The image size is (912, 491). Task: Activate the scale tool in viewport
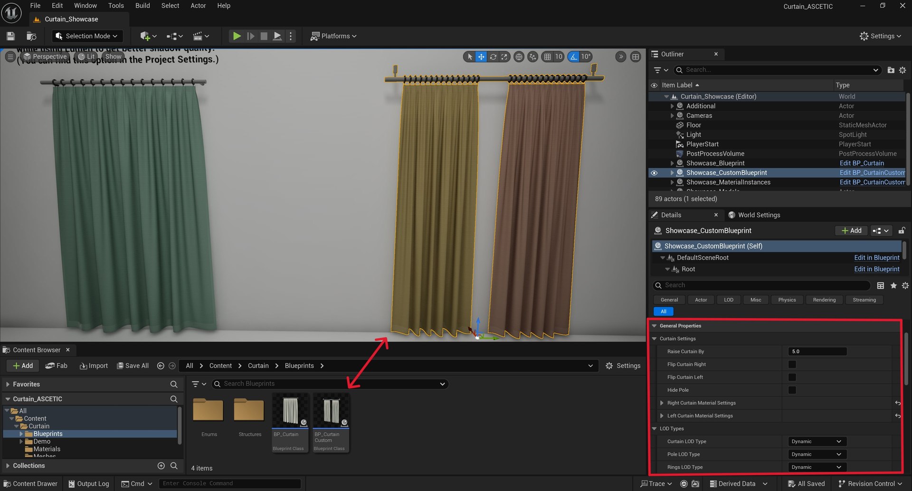(x=504, y=57)
